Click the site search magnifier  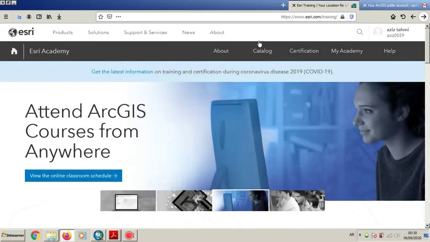tap(360, 32)
